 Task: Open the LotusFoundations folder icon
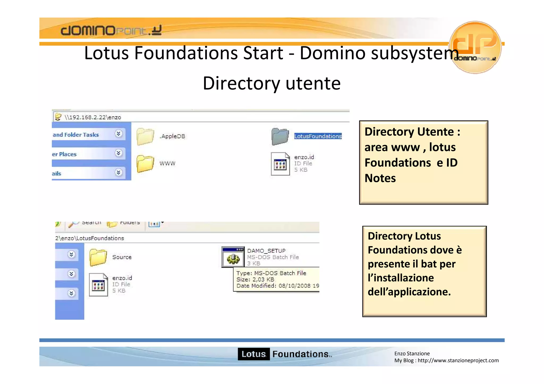(x=280, y=136)
